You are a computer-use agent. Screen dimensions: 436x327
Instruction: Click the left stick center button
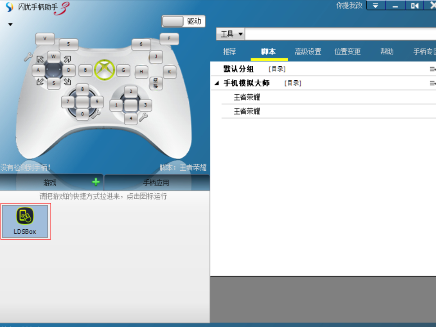coord(82,102)
